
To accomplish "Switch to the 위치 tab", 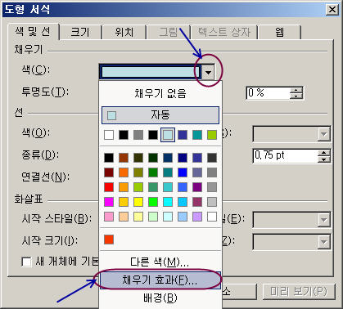I will pyautogui.click(x=124, y=32).
